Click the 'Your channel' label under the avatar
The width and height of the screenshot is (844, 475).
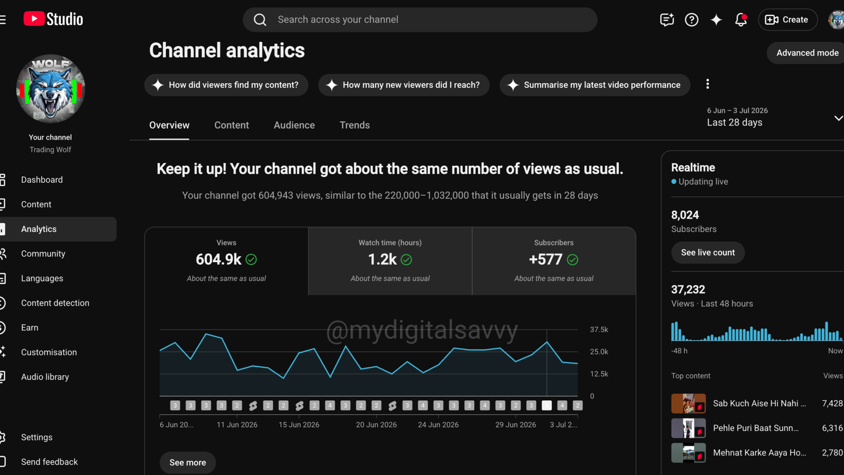click(x=50, y=137)
